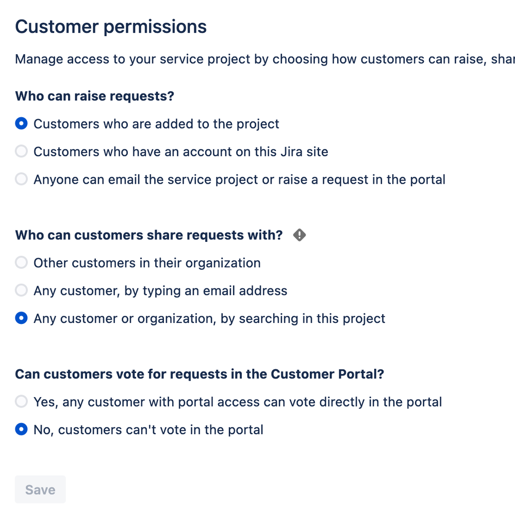515x506 pixels.
Task: Click the 'Who can raise requests?' heading
Action: tap(95, 96)
